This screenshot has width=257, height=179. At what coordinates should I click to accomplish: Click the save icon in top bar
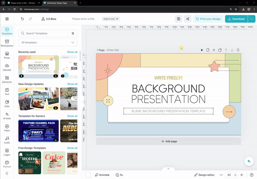pyautogui.click(x=179, y=19)
